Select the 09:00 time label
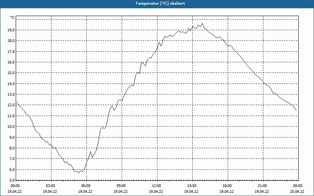This screenshot has height=196, width=314. [121, 186]
